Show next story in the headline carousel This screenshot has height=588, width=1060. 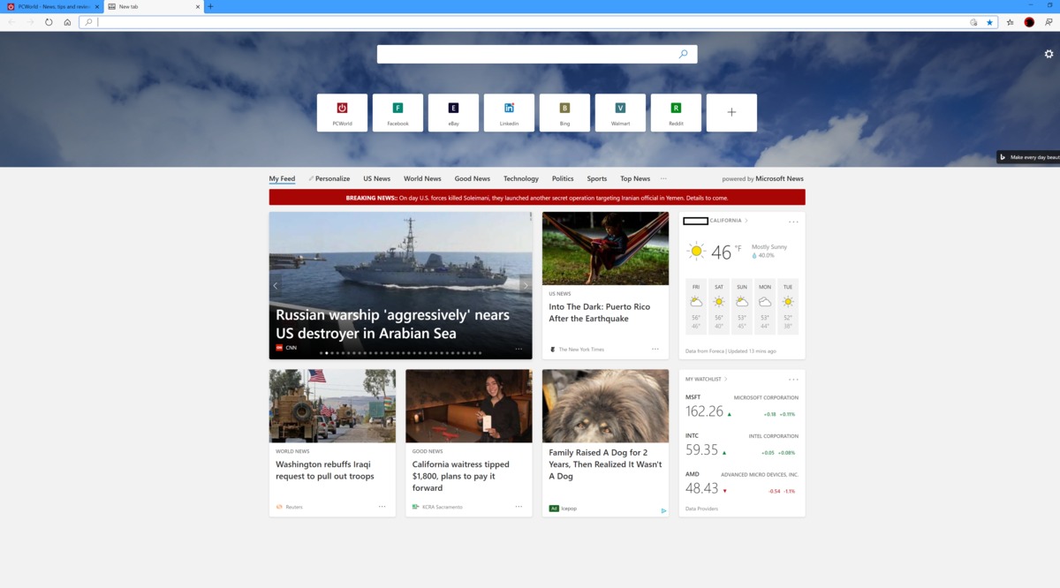coord(526,285)
